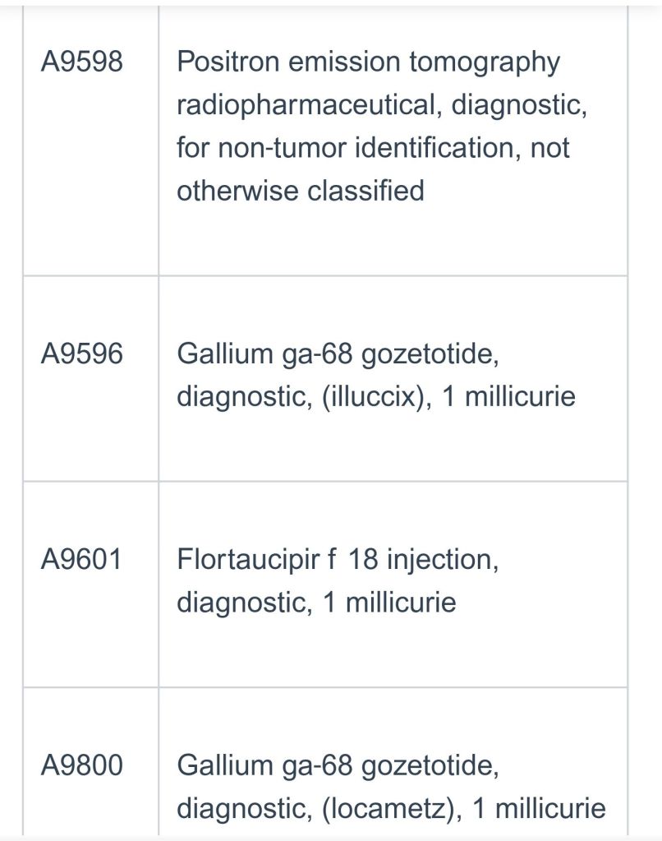Click the word "(locametz)"

click(388, 808)
